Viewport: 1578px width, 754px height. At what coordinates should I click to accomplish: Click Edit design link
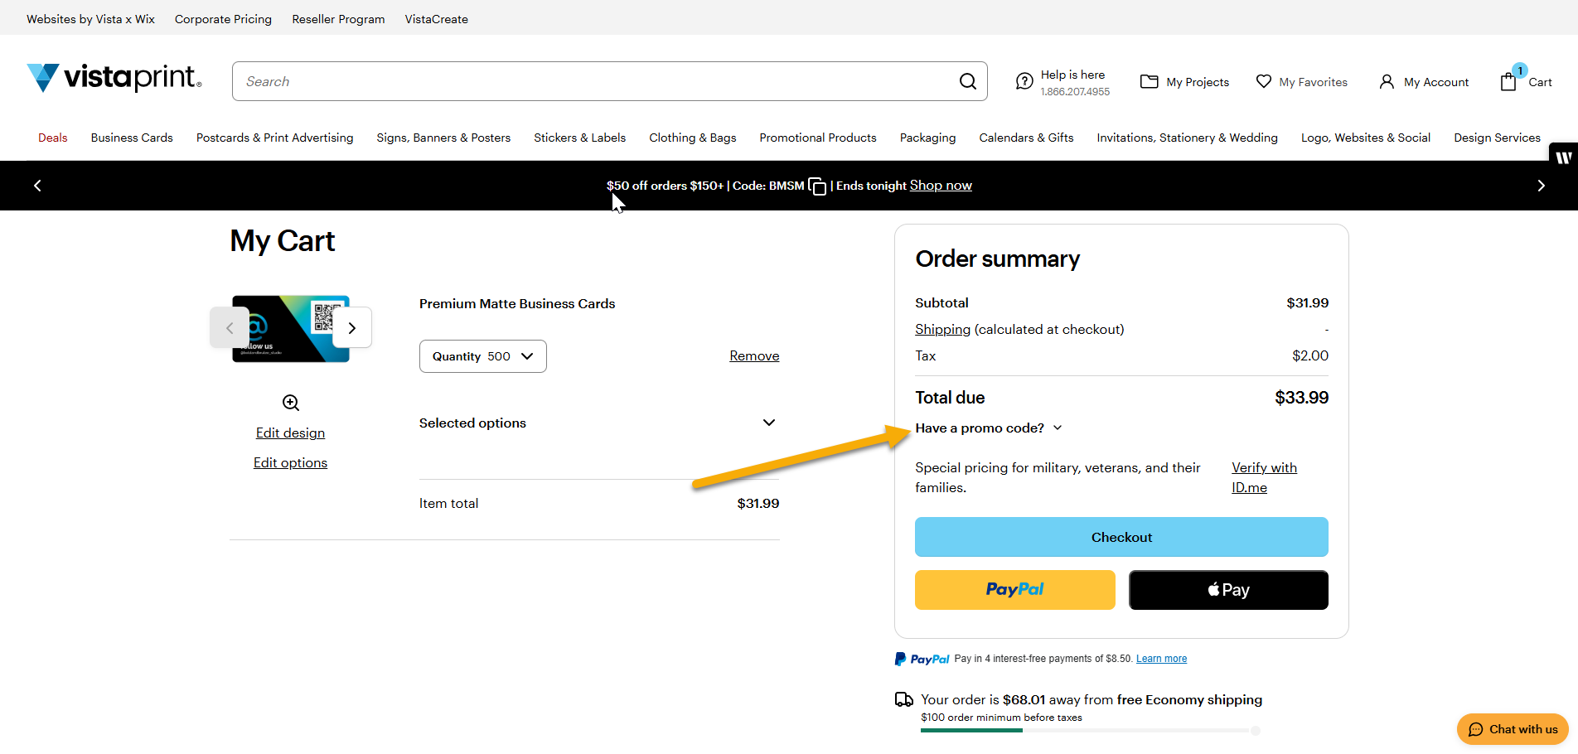[x=290, y=433]
